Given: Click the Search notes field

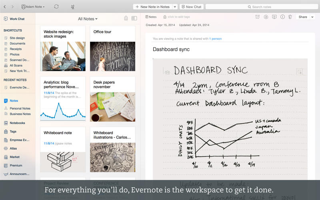Looking at the screenshot, I should [x=262, y=7].
